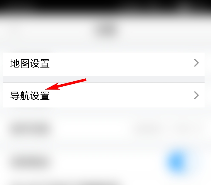Click the empty middle area of the 地图设置 row

[x=121, y=64]
